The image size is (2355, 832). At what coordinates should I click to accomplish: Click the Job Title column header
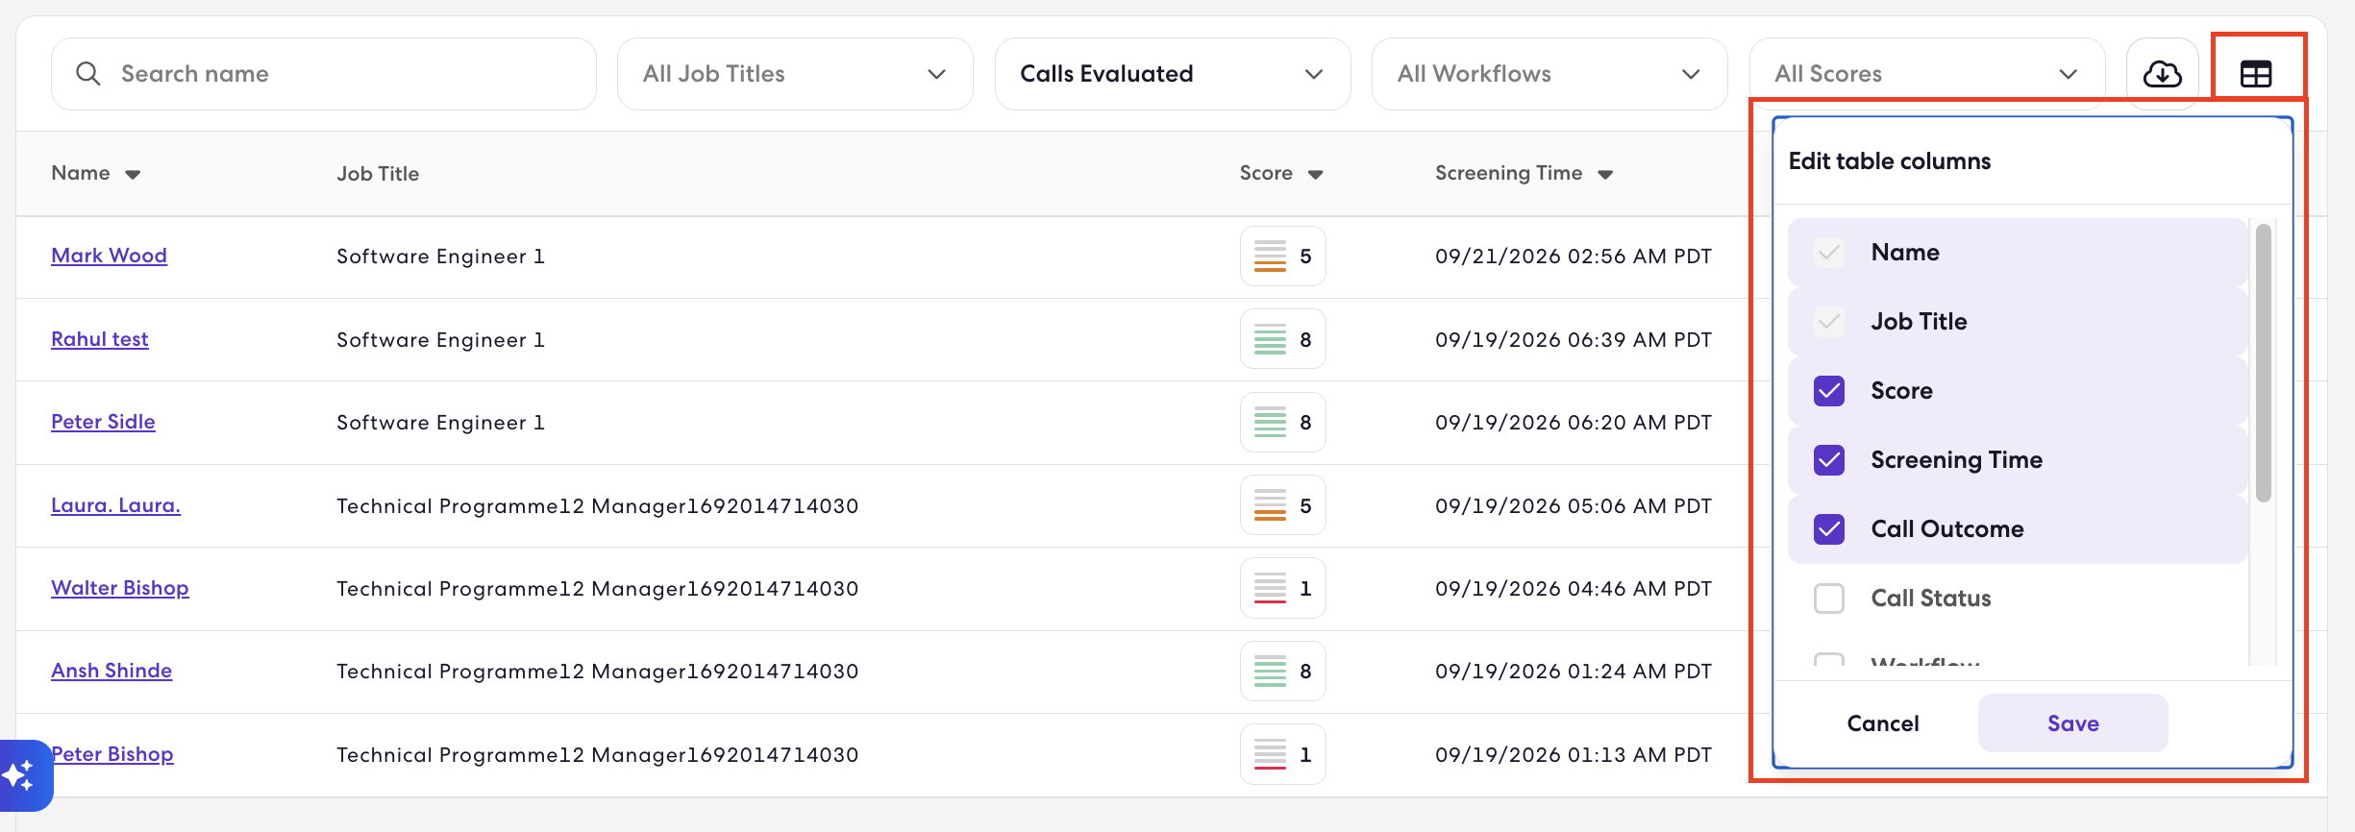pyautogui.click(x=378, y=174)
